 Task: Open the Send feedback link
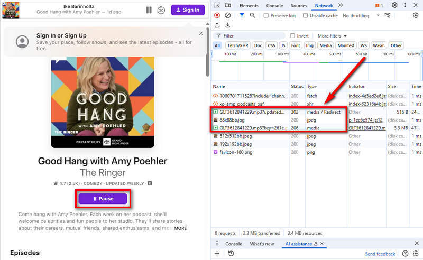(380, 254)
